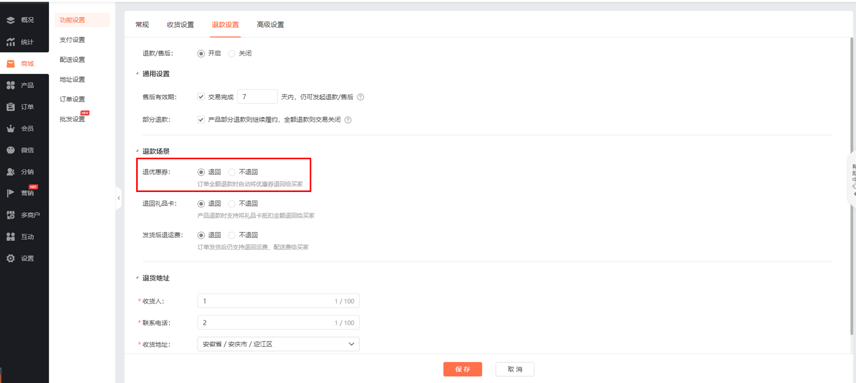Image resolution: width=856 pixels, height=383 pixels.
Task: Click the 产品 products icon
Action: [10, 85]
